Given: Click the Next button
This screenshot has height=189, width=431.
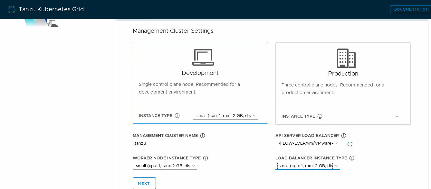Looking at the screenshot, I should [144, 183].
